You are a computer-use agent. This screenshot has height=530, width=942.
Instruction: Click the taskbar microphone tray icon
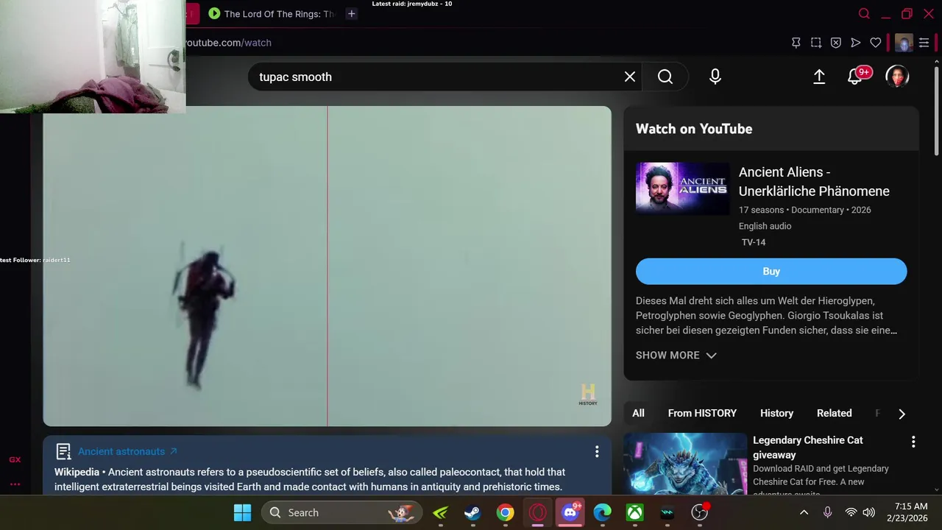[828, 512]
